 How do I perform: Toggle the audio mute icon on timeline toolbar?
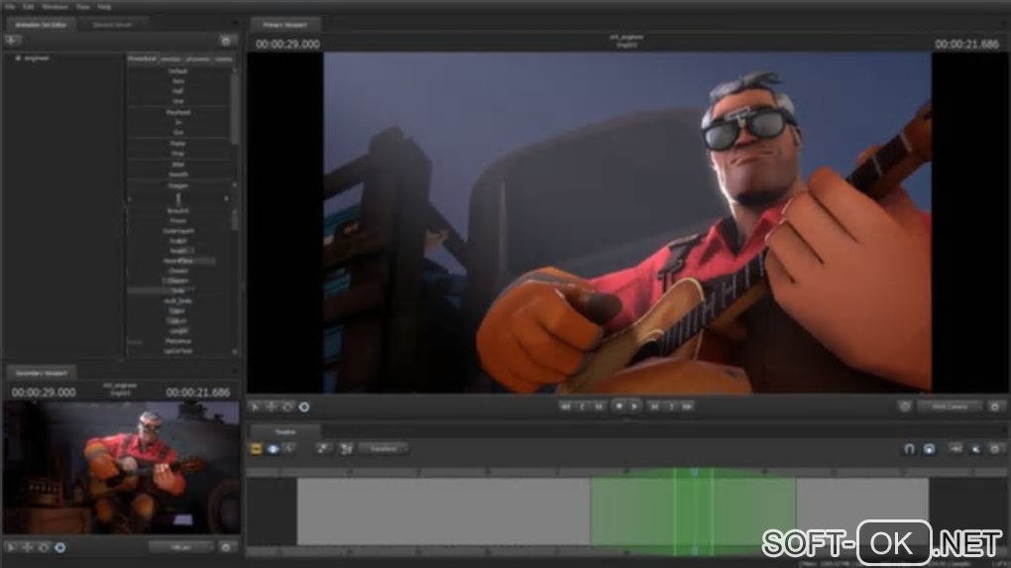(975, 449)
